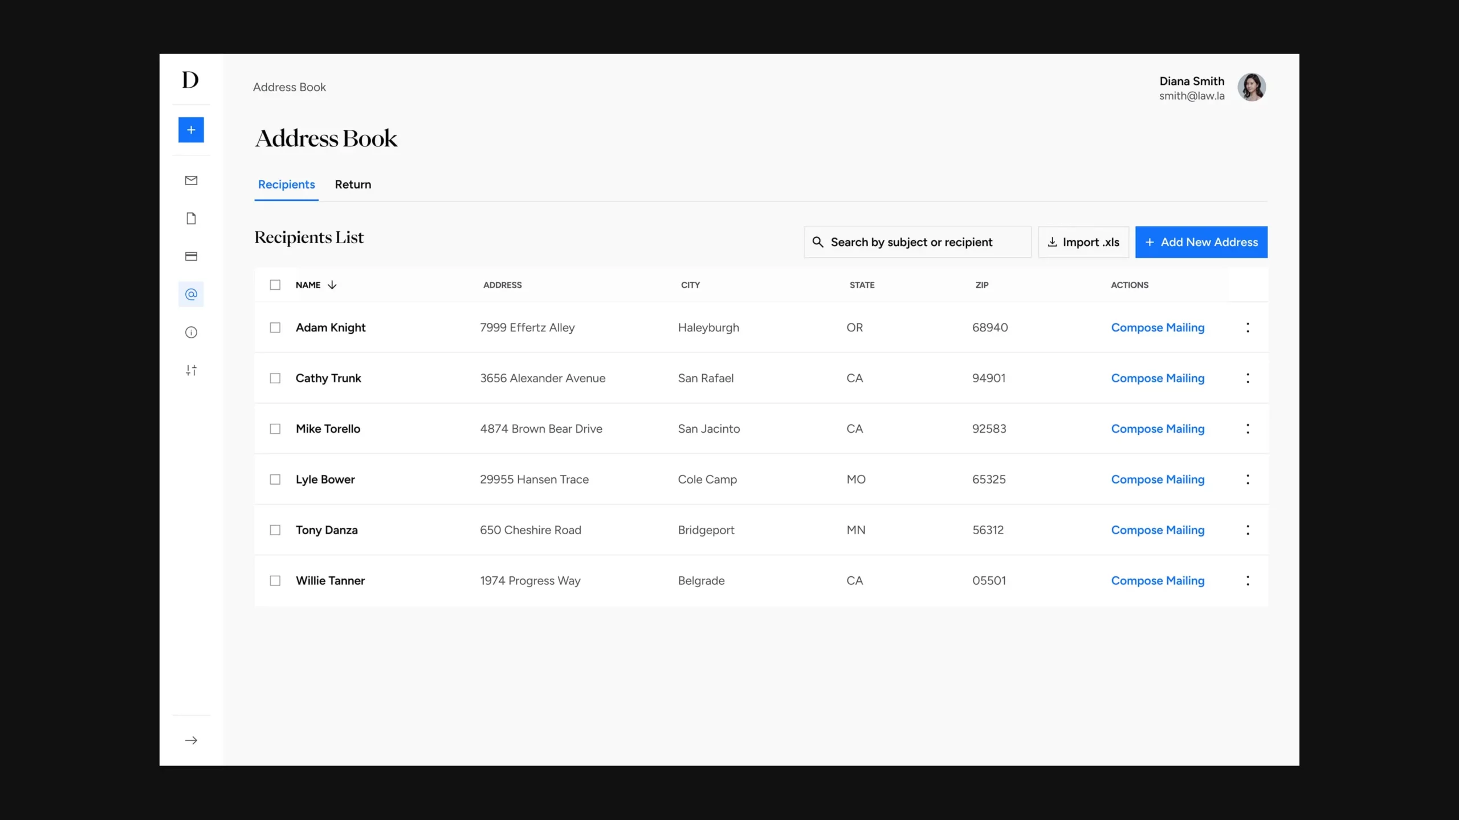Screen dimensions: 1459x820
Task: Expand sidebar with the arrow icon
Action: tap(191, 740)
